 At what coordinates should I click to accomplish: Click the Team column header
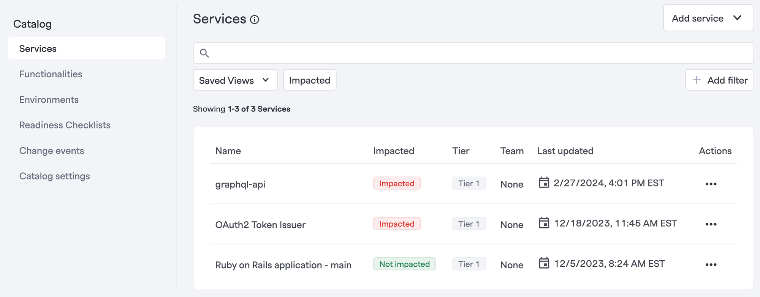coord(512,151)
